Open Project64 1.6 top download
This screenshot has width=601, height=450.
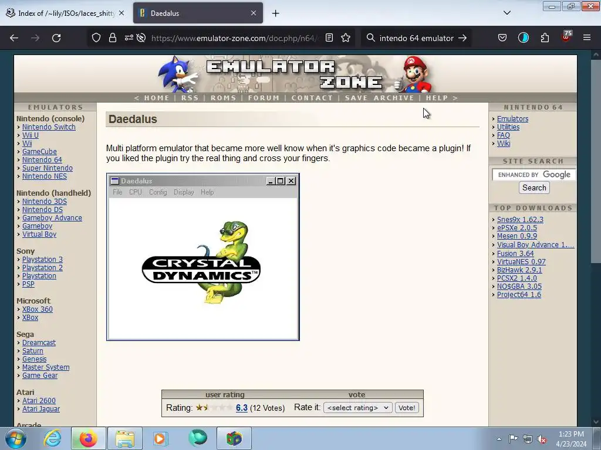click(x=519, y=295)
